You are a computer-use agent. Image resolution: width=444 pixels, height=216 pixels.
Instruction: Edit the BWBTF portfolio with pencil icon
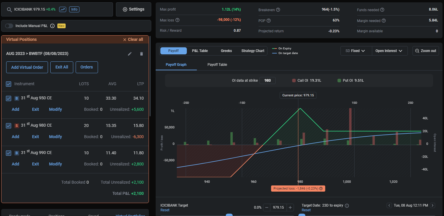point(130,54)
